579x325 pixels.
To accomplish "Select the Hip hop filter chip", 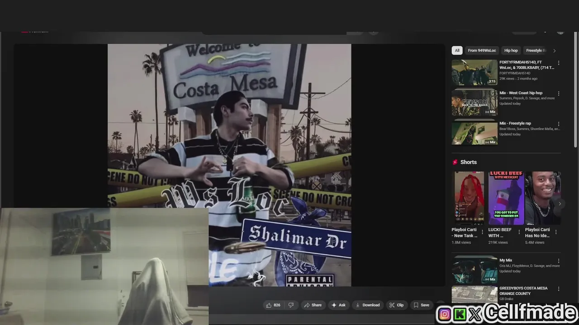I will coord(511,51).
